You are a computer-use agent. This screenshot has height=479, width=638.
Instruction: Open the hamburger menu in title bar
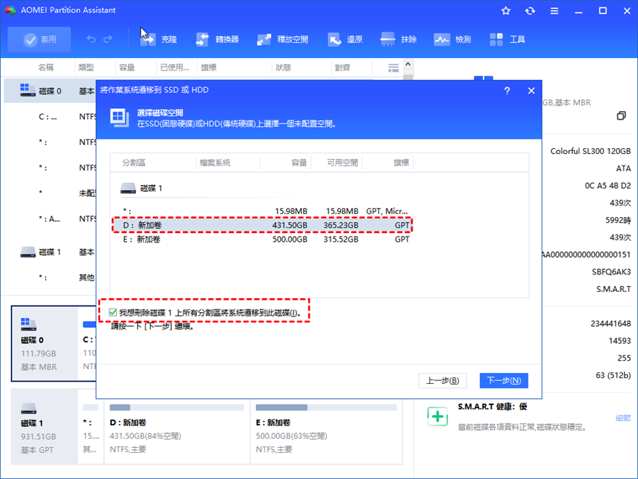pos(554,11)
